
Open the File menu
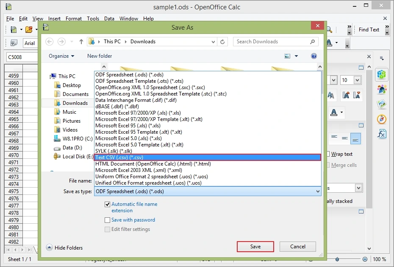[x=10, y=19]
